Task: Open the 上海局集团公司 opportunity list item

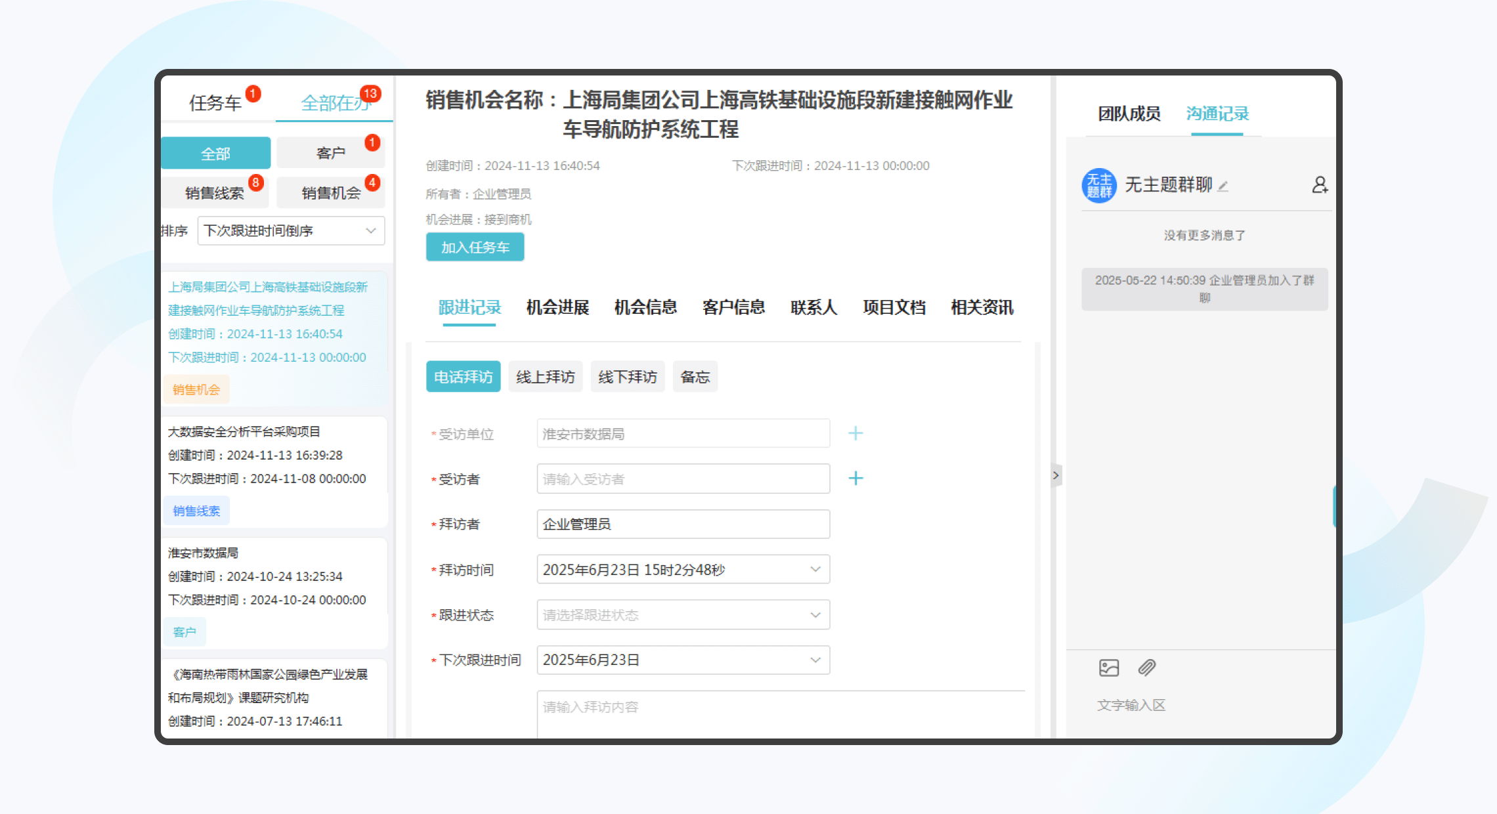Action: pyautogui.click(x=274, y=338)
